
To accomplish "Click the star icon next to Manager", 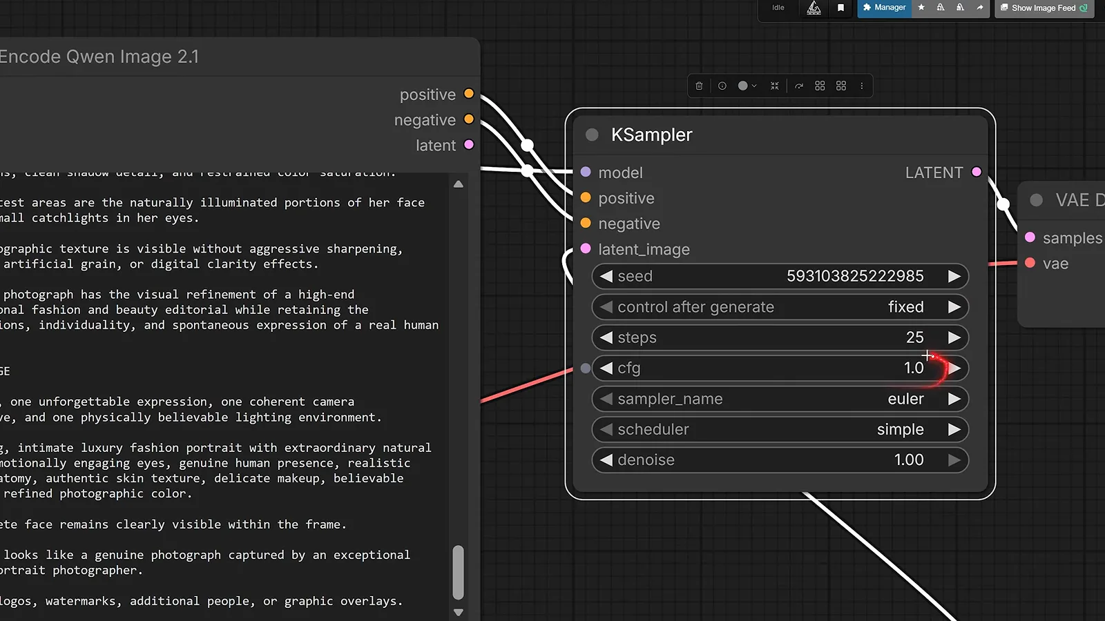I will pos(921,8).
